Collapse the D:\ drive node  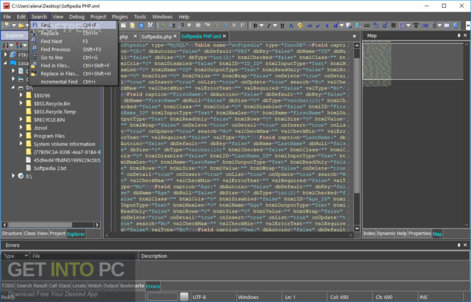point(13,87)
